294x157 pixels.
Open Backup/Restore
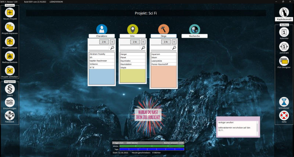[10, 56]
